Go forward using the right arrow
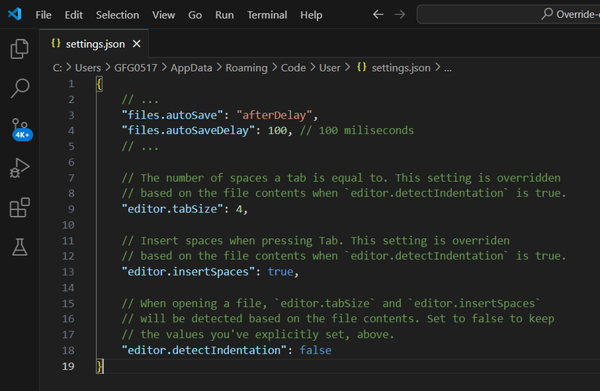Viewport: 600px width, 391px height. [400, 14]
